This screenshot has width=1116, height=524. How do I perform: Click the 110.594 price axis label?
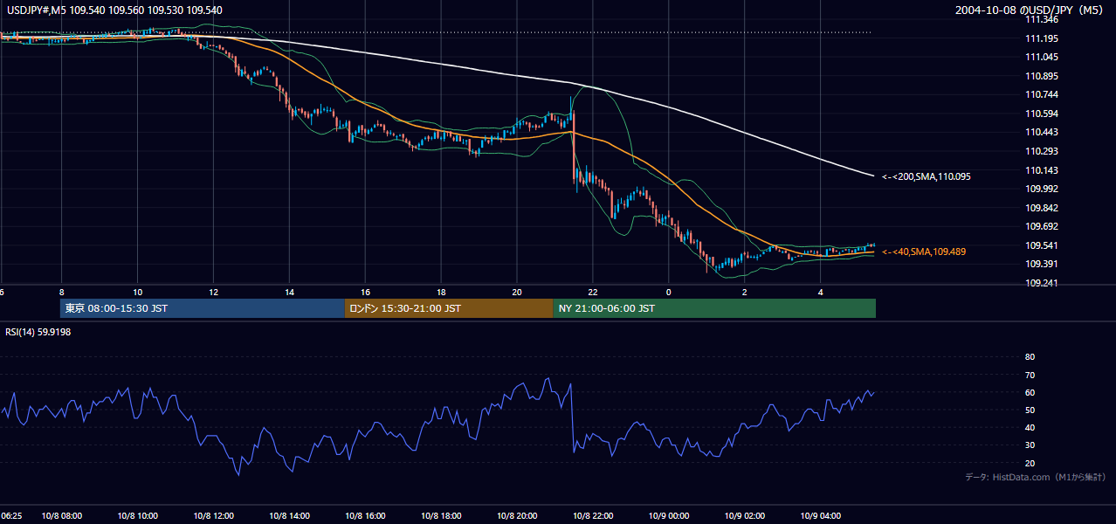click(x=1041, y=114)
